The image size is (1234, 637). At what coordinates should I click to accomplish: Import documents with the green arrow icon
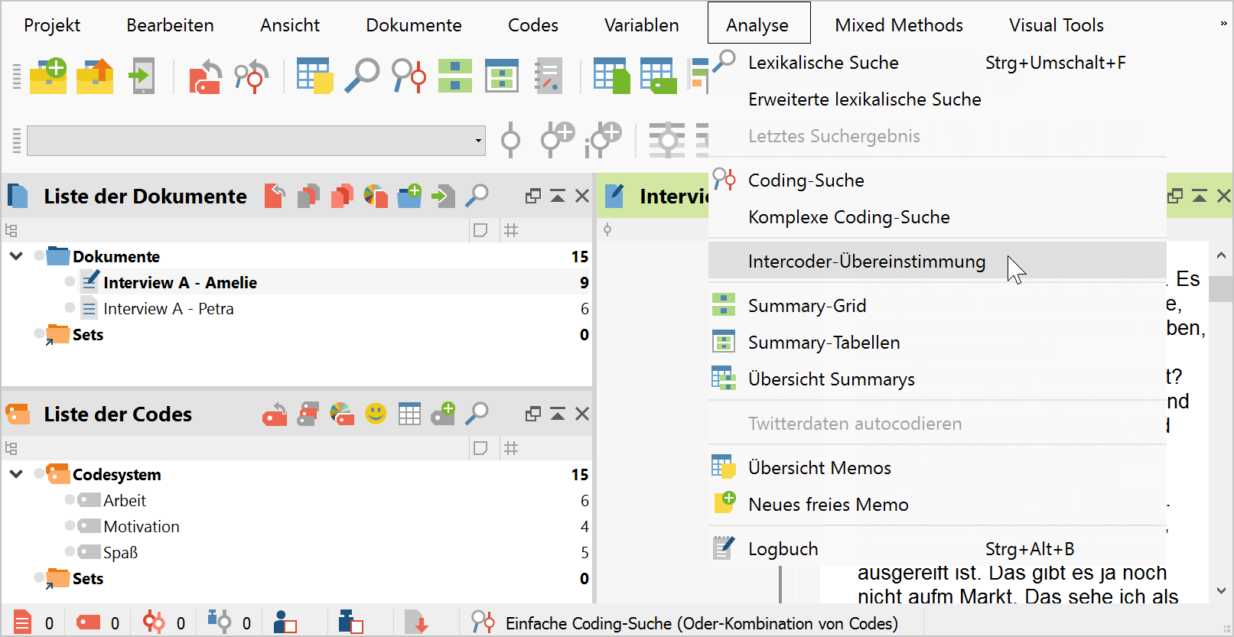tap(443, 197)
